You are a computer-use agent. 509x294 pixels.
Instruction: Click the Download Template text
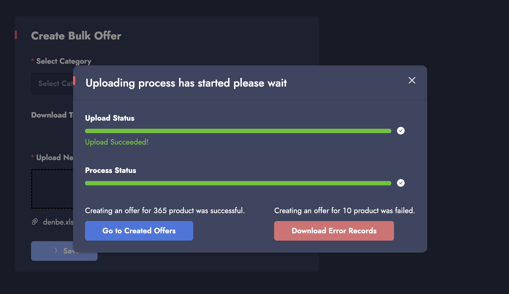pos(52,115)
